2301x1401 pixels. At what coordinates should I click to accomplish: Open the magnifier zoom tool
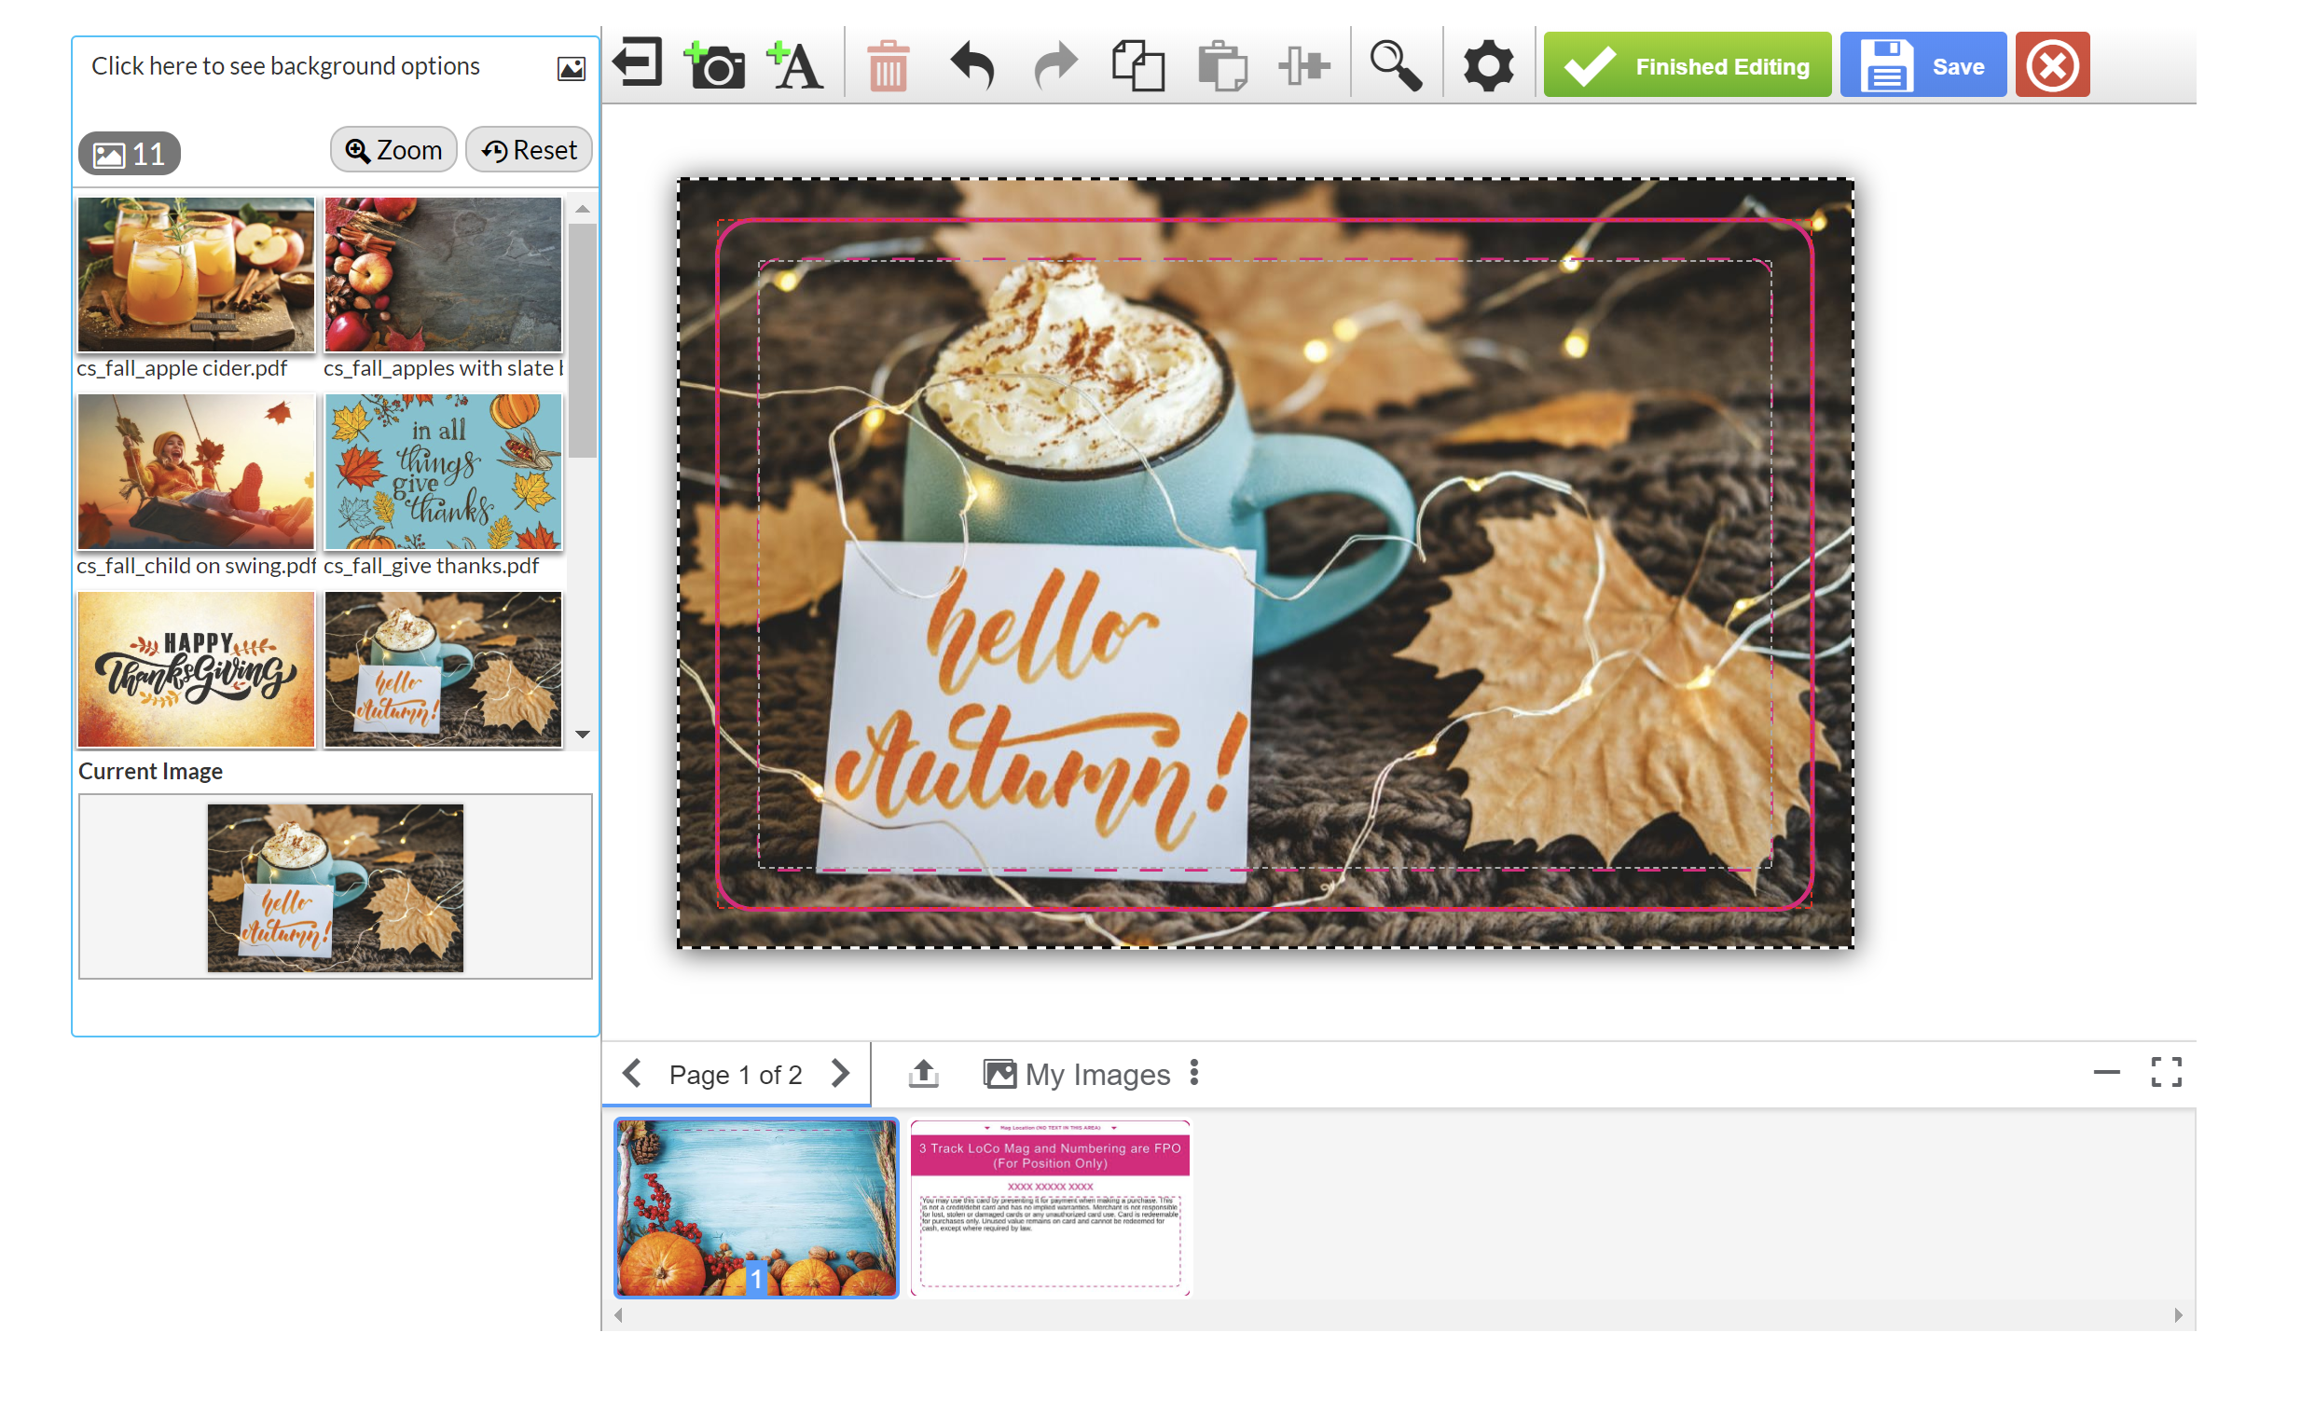point(1396,65)
